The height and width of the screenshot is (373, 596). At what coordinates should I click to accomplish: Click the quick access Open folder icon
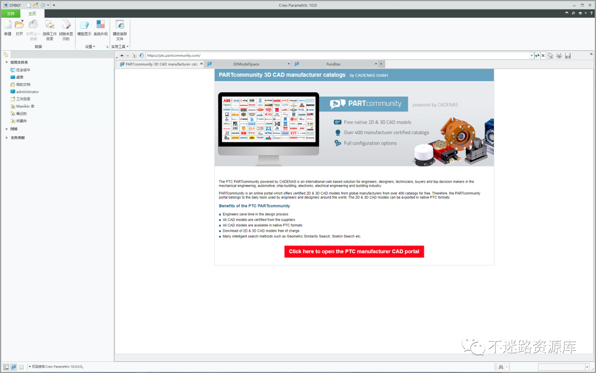point(35,6)
